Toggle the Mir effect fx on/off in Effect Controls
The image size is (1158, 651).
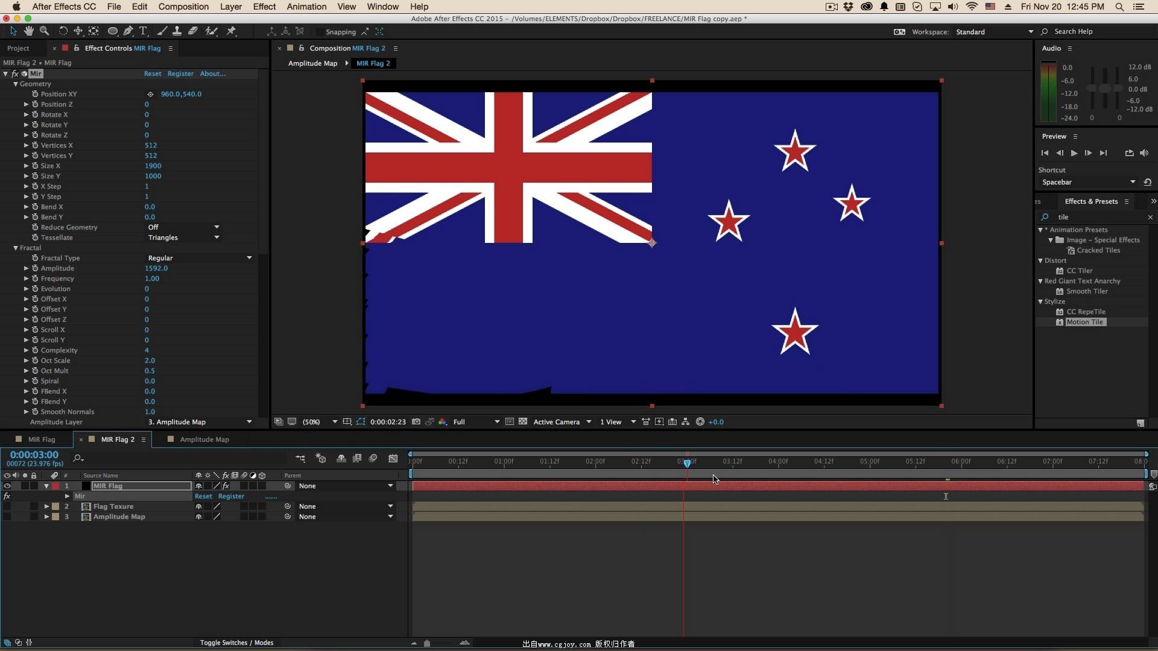click(15, 74)
